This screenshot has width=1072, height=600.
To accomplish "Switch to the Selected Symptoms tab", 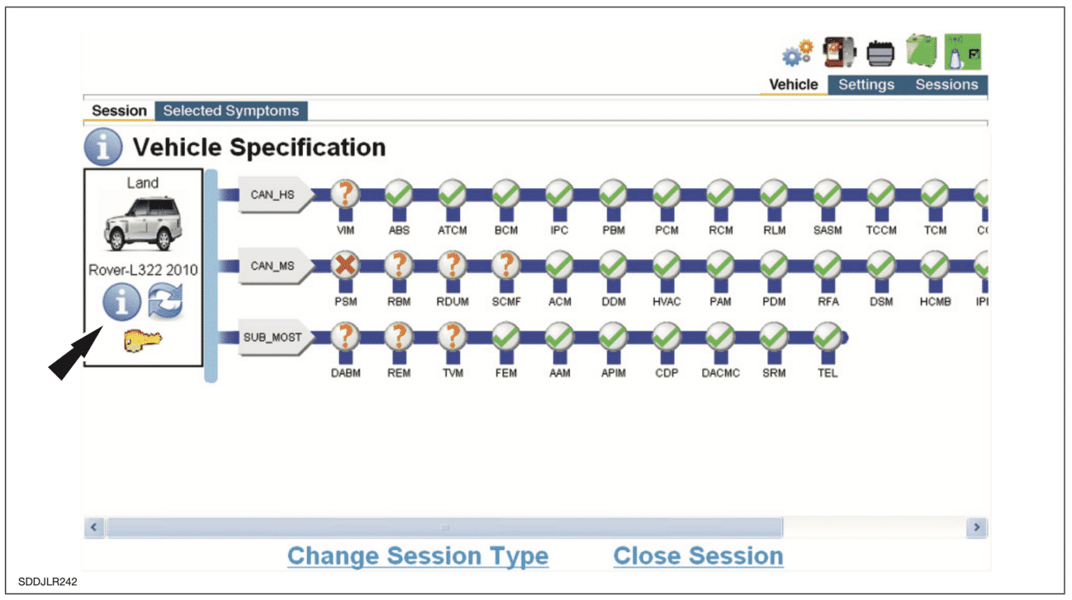I will click(x=230, y=111).
